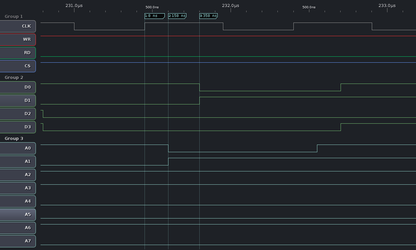
Task: Select the D2 channel label
Action: (x=18, y=114)
